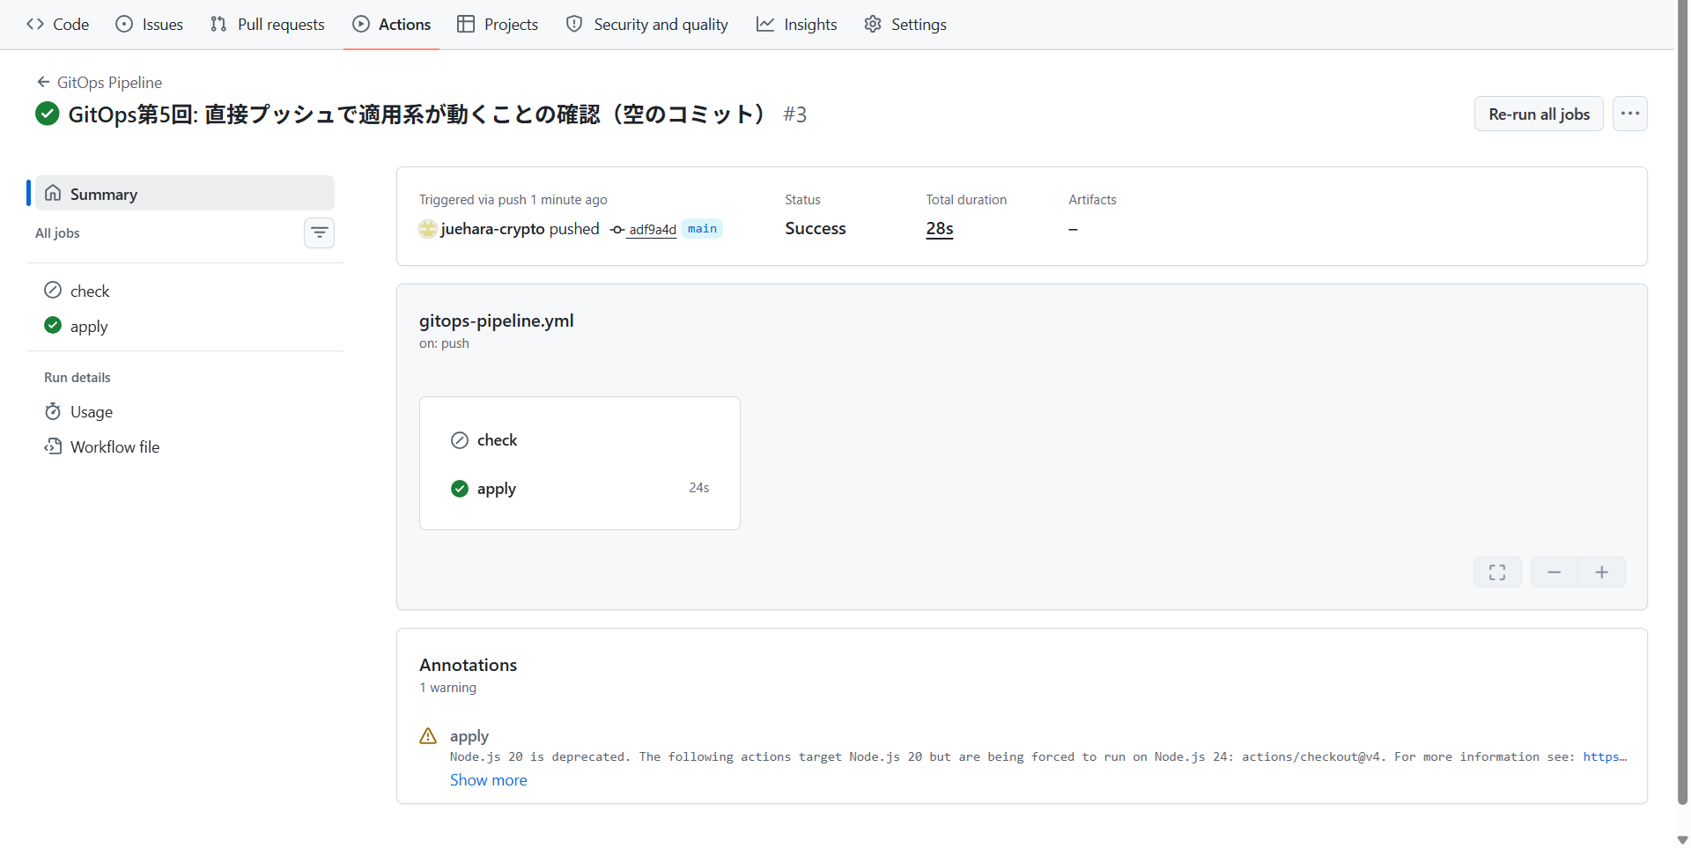Open the Usage run details
1691x848 pixels.
185,411
